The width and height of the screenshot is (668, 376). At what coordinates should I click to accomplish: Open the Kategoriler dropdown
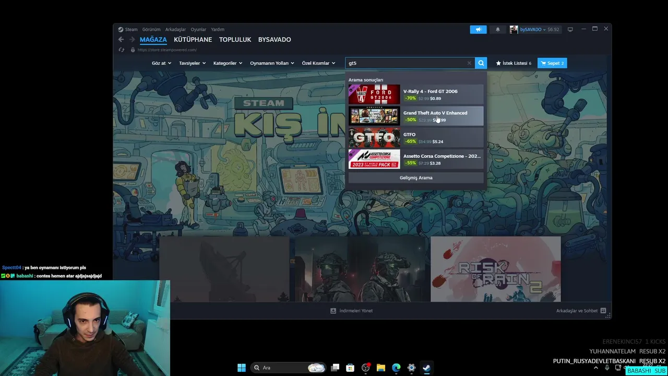point(228,63)
